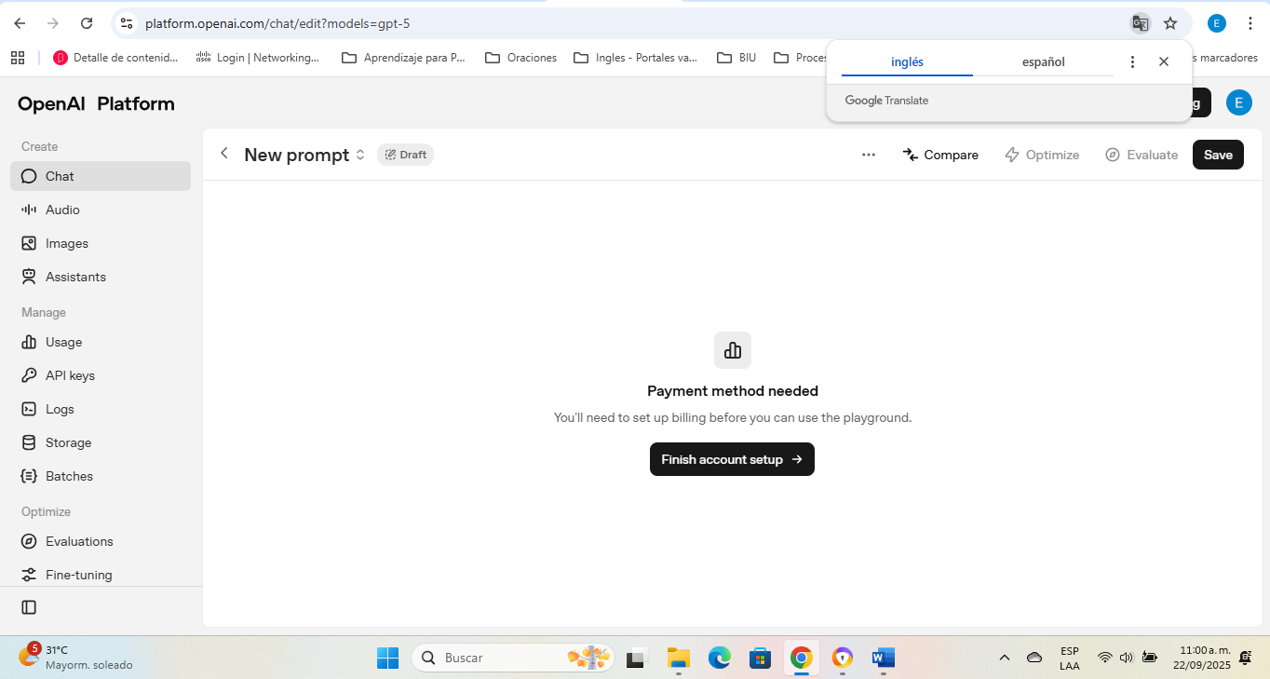The width and height of the screenshot is (1270, 679).
Task: Click the back arrow beside New prompt
Action: 223,154
